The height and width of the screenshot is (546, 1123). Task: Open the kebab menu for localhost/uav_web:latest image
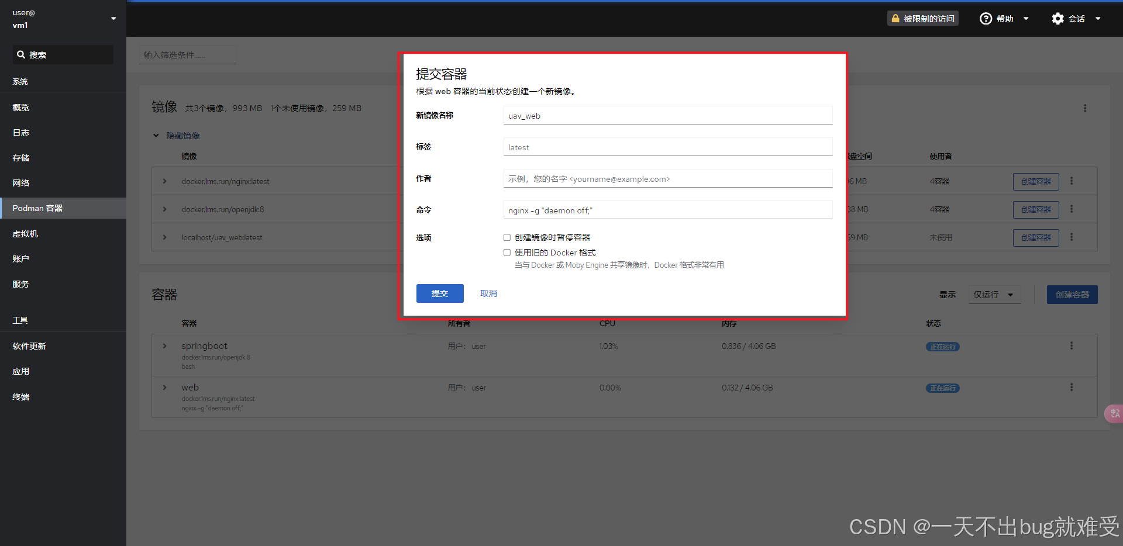pos(1072,237)
